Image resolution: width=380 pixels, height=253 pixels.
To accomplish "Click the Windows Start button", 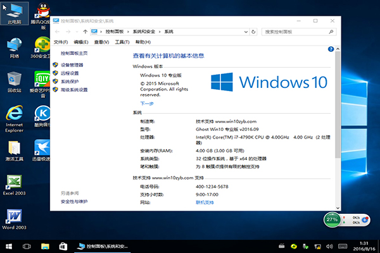I will tap(9, 245).
